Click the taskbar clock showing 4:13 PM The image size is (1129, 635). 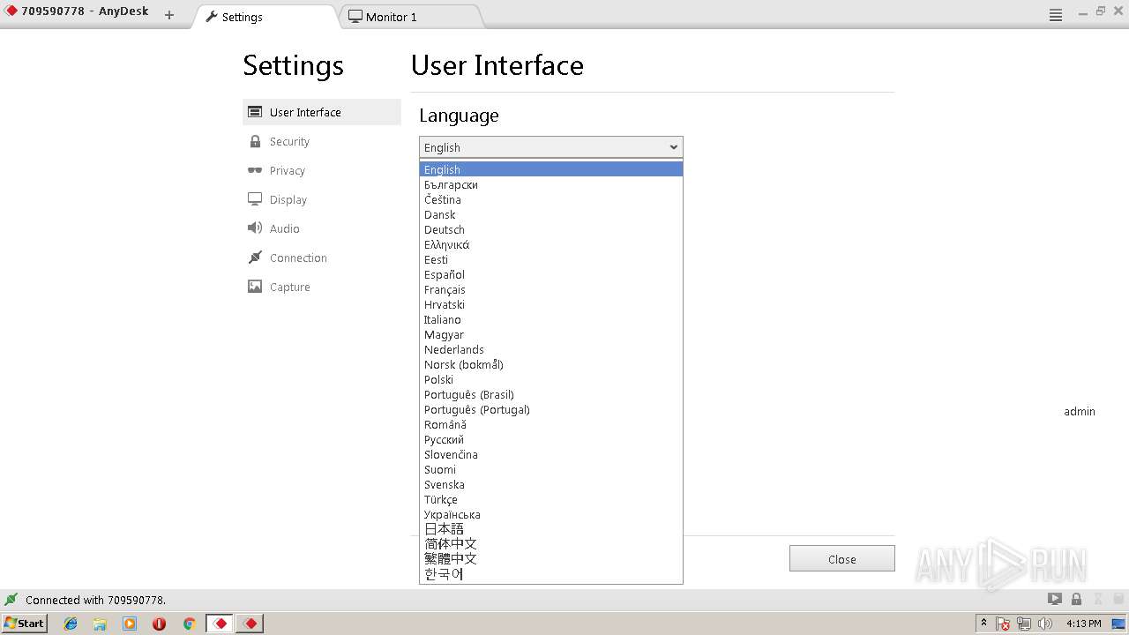coord(1084,624)
